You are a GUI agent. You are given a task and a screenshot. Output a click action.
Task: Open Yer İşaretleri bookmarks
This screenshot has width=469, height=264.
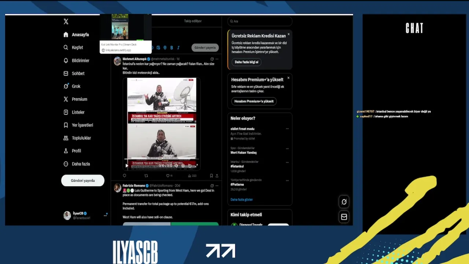(x=78, y=125)
